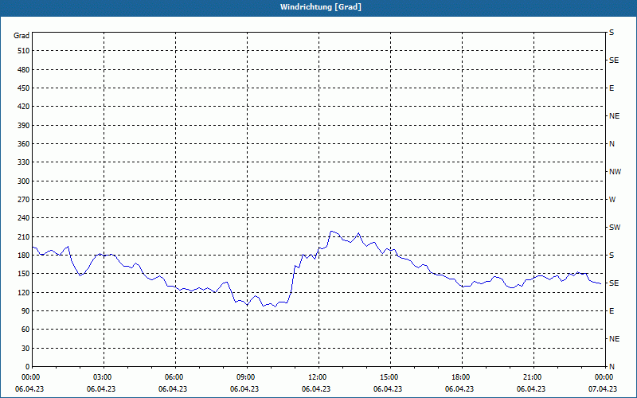The image size is (637, 398).
Task: Pick the 330 value on the left axis
Action: (x=24, y=162)
